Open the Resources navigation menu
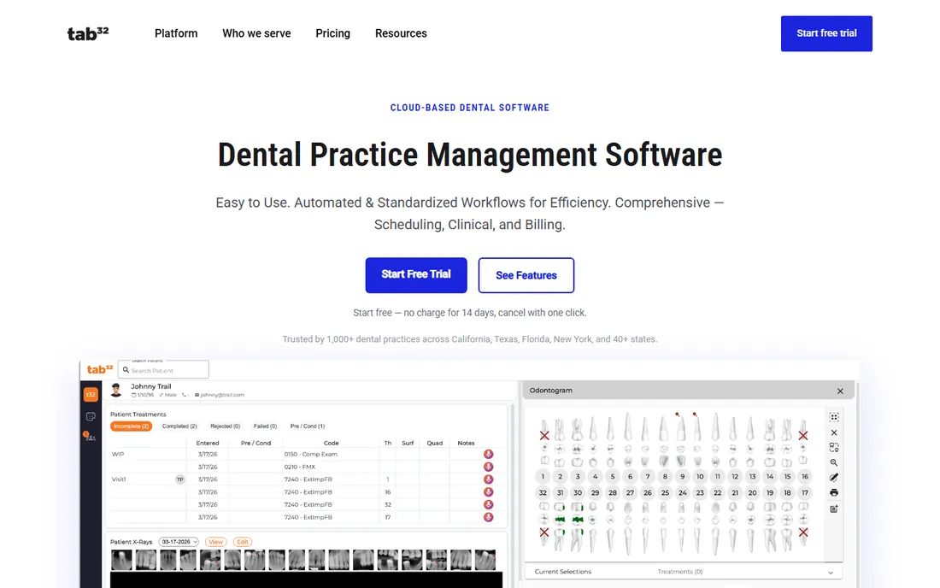This screenshot has height=588, width=940. coord(401,33)
